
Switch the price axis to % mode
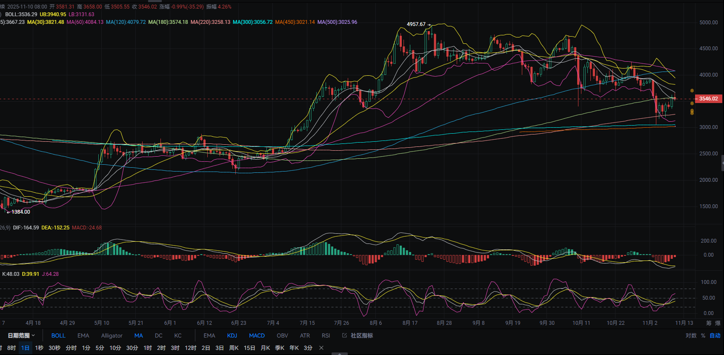pyautogui.click(x=703, y=335)
